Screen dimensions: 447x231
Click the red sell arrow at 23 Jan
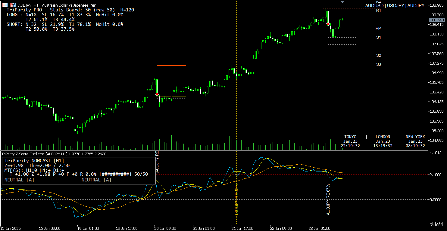[x=328, y=24]
